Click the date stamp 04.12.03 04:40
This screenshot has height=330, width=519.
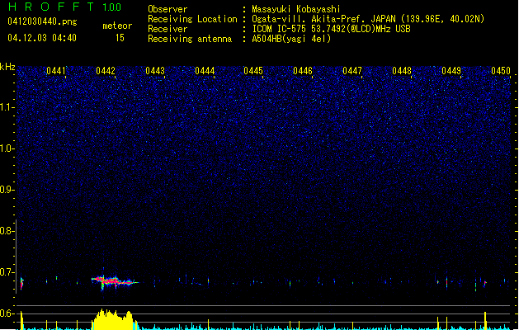coord(41,38)
